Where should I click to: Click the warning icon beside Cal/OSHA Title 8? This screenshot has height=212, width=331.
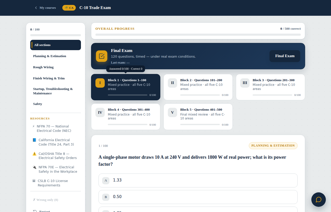tap(34, 154)
